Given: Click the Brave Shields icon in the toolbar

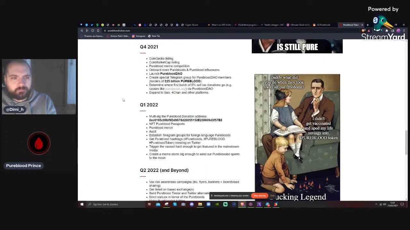Looking at the screenshot, I should tap(363, 31).
